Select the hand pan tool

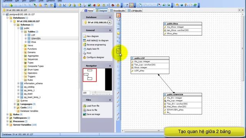click(x=118, y=20)
